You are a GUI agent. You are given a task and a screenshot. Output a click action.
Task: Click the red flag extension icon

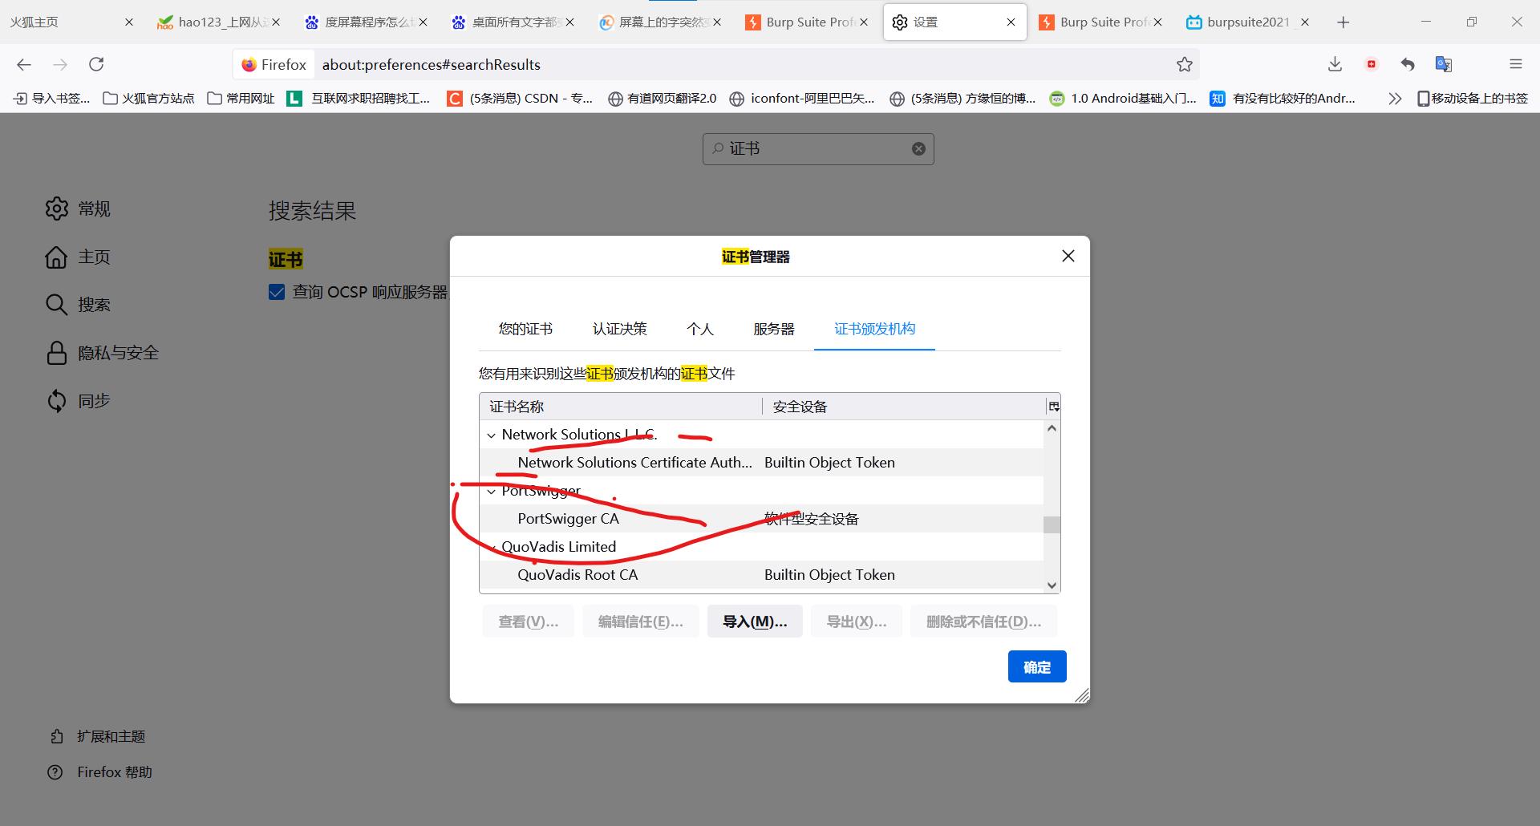click(x=1372, y=64)
